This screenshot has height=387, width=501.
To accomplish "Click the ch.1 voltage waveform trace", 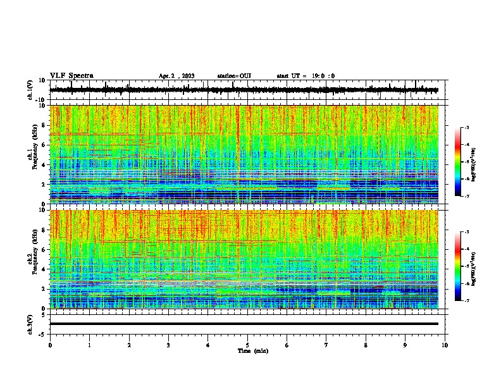I will 244,90.
